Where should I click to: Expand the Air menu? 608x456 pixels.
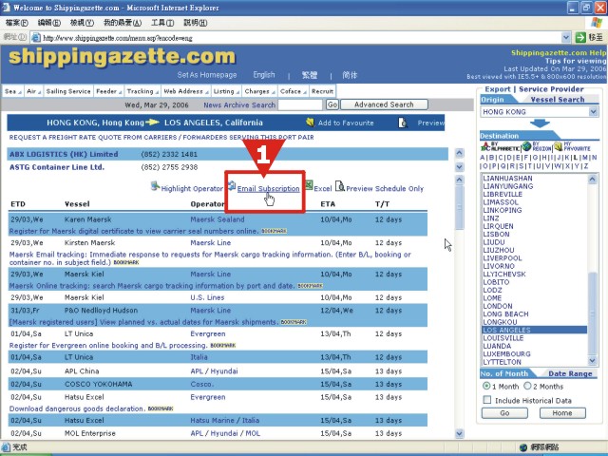coord(34,91)
